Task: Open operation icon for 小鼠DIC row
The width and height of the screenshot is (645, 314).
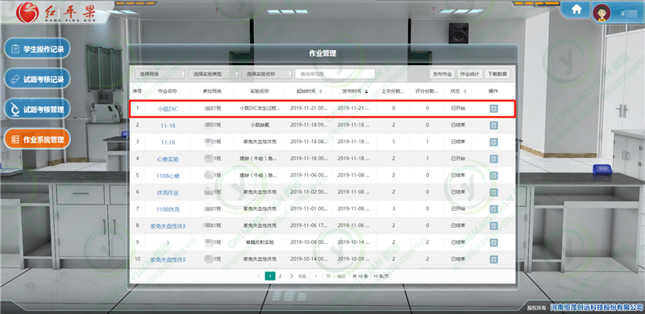Action: click(x=493, y=109)
